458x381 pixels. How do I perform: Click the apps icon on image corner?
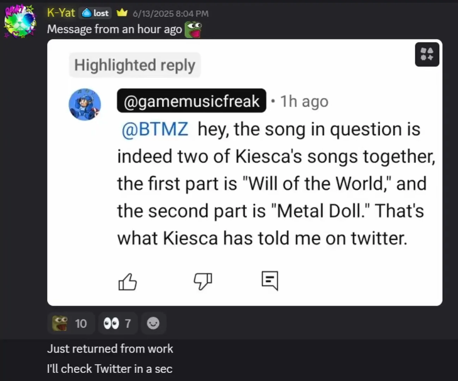click(x=427, y=54)
